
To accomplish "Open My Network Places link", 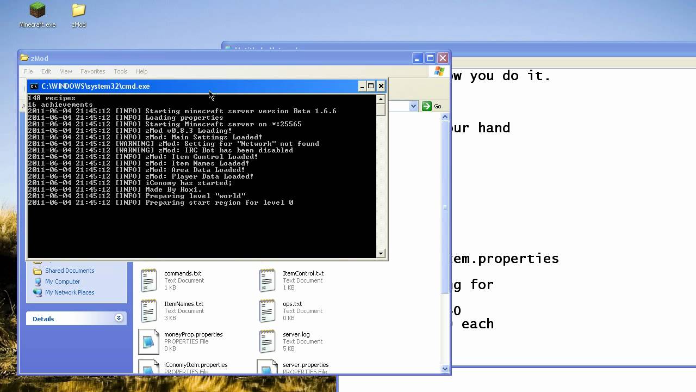I will (70, 292).
